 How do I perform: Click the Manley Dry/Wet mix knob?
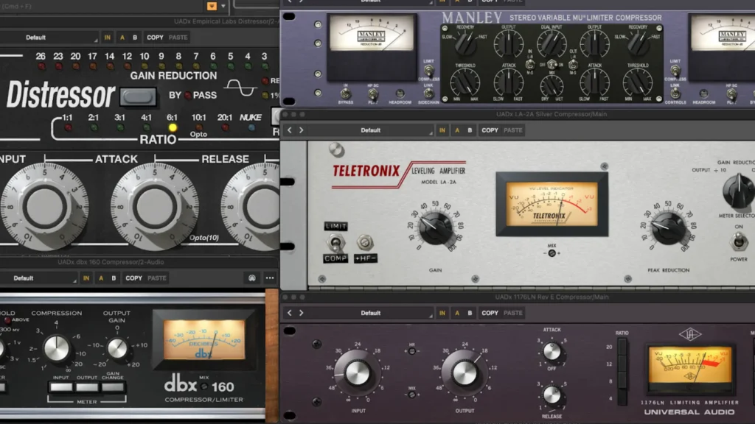point(552,87)
